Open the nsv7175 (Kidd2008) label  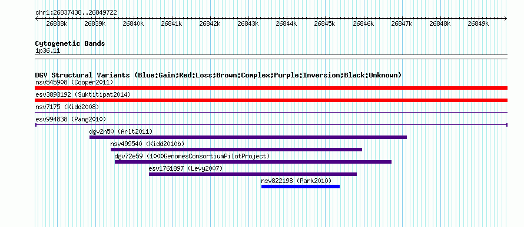pos(67,107)
